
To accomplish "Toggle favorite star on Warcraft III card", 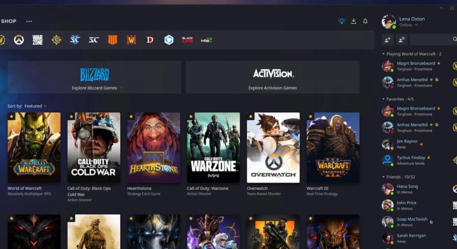I will (x=310, y=117).
